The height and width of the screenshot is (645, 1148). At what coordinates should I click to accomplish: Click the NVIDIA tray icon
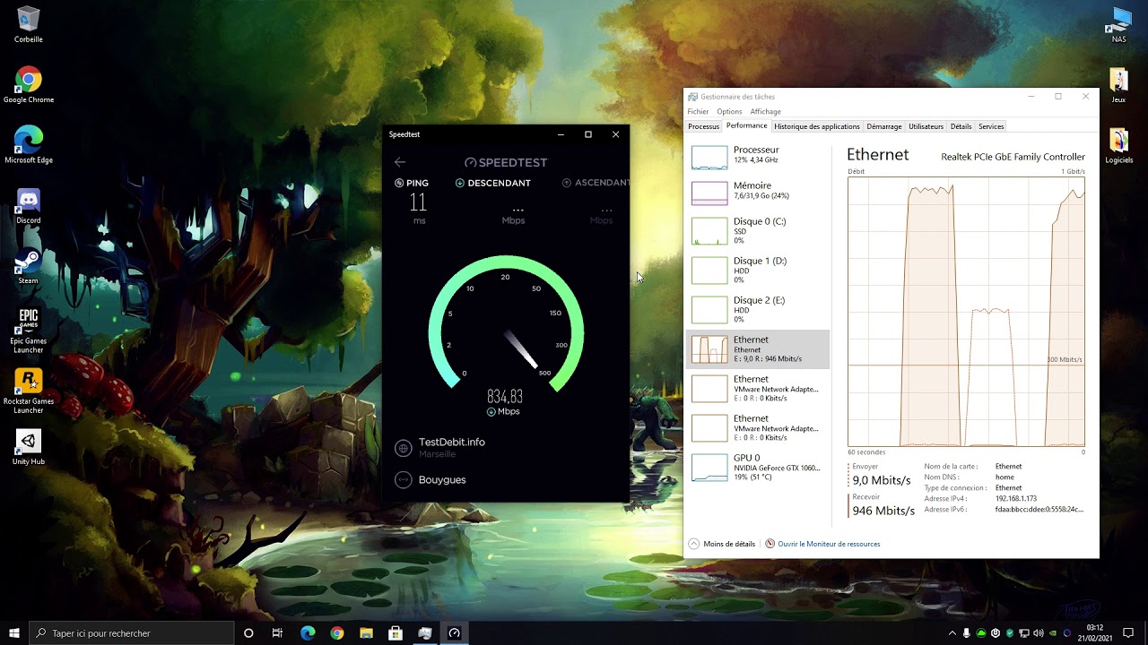pyautogui.click(x=1053, y=633)
